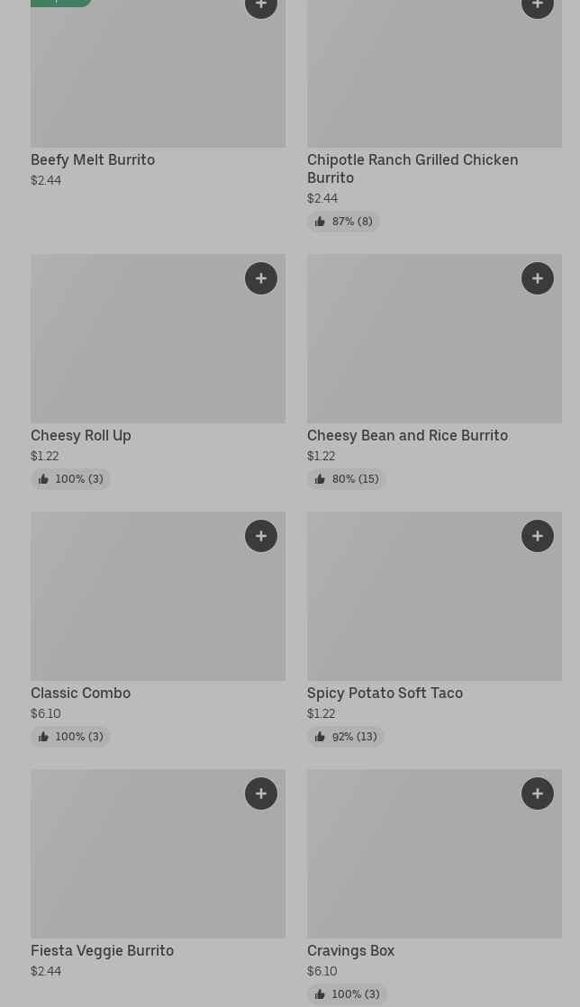The width and height of the screenshot is (580, 1007).
Task: Add Cheesy Bean and Rice Burrito to cart
Action: (538, 278)
